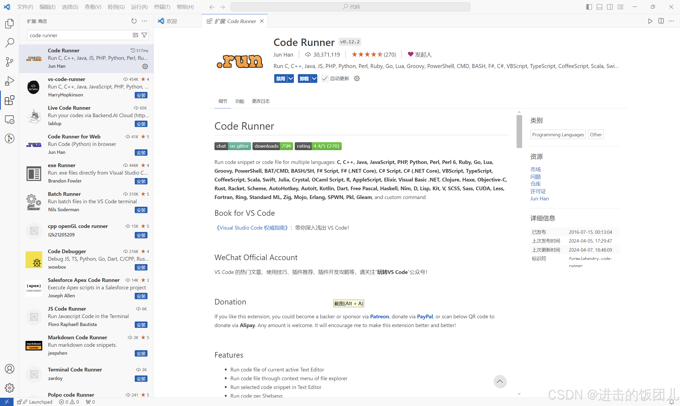Switch to the 更改日志 tab
Image resolution: width=680 pixels, height=406 pixels.
pyautogui.click(x=260, y=101)
